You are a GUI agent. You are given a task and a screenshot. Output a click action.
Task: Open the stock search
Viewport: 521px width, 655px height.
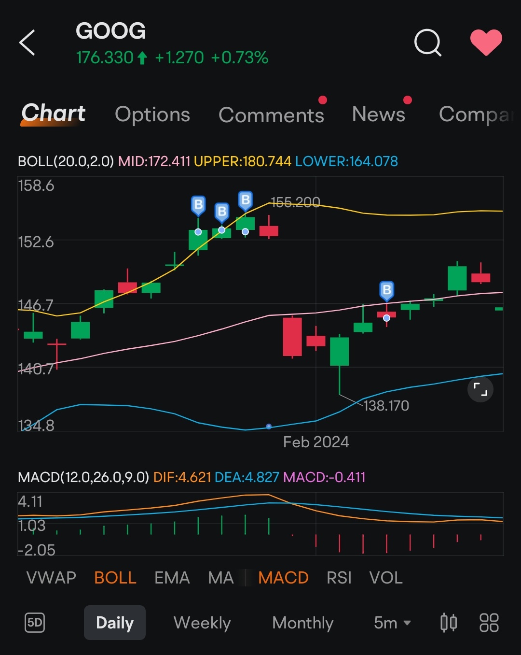pos(427,43)
